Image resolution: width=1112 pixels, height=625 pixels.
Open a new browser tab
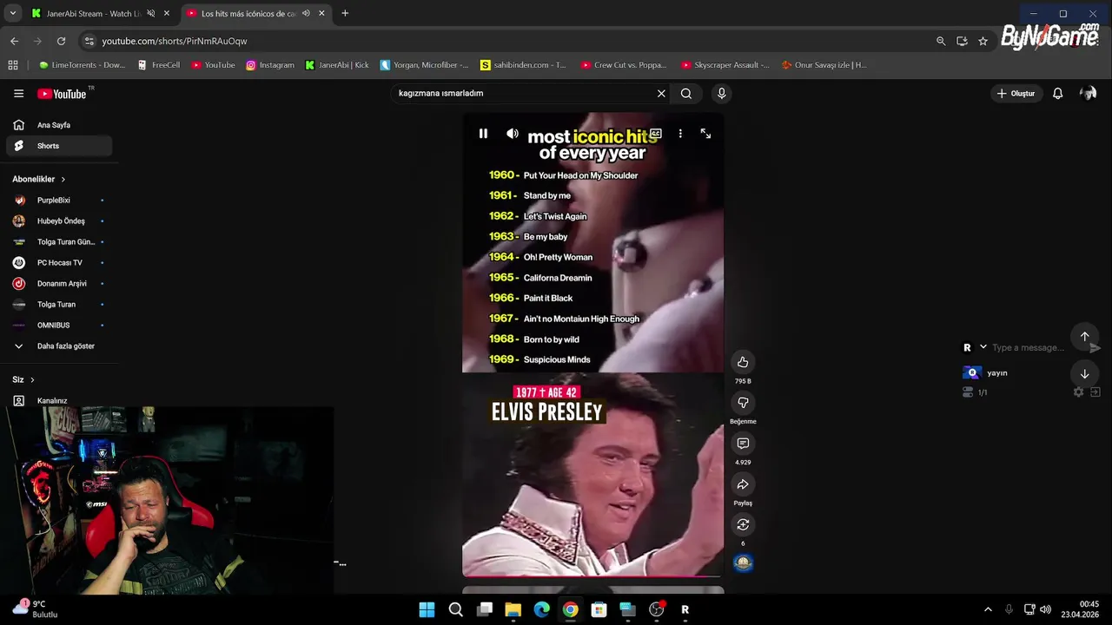point(345,14)
